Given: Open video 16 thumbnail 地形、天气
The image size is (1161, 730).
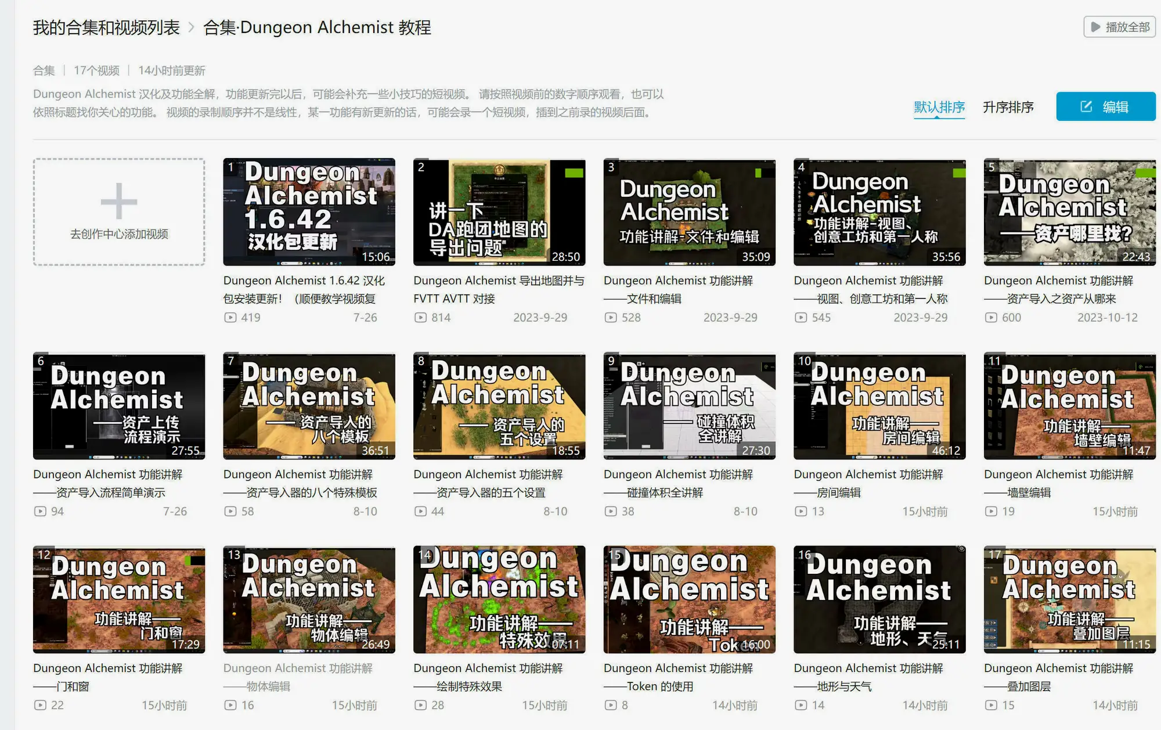Looking at the screenshot, I should point(879,599).
